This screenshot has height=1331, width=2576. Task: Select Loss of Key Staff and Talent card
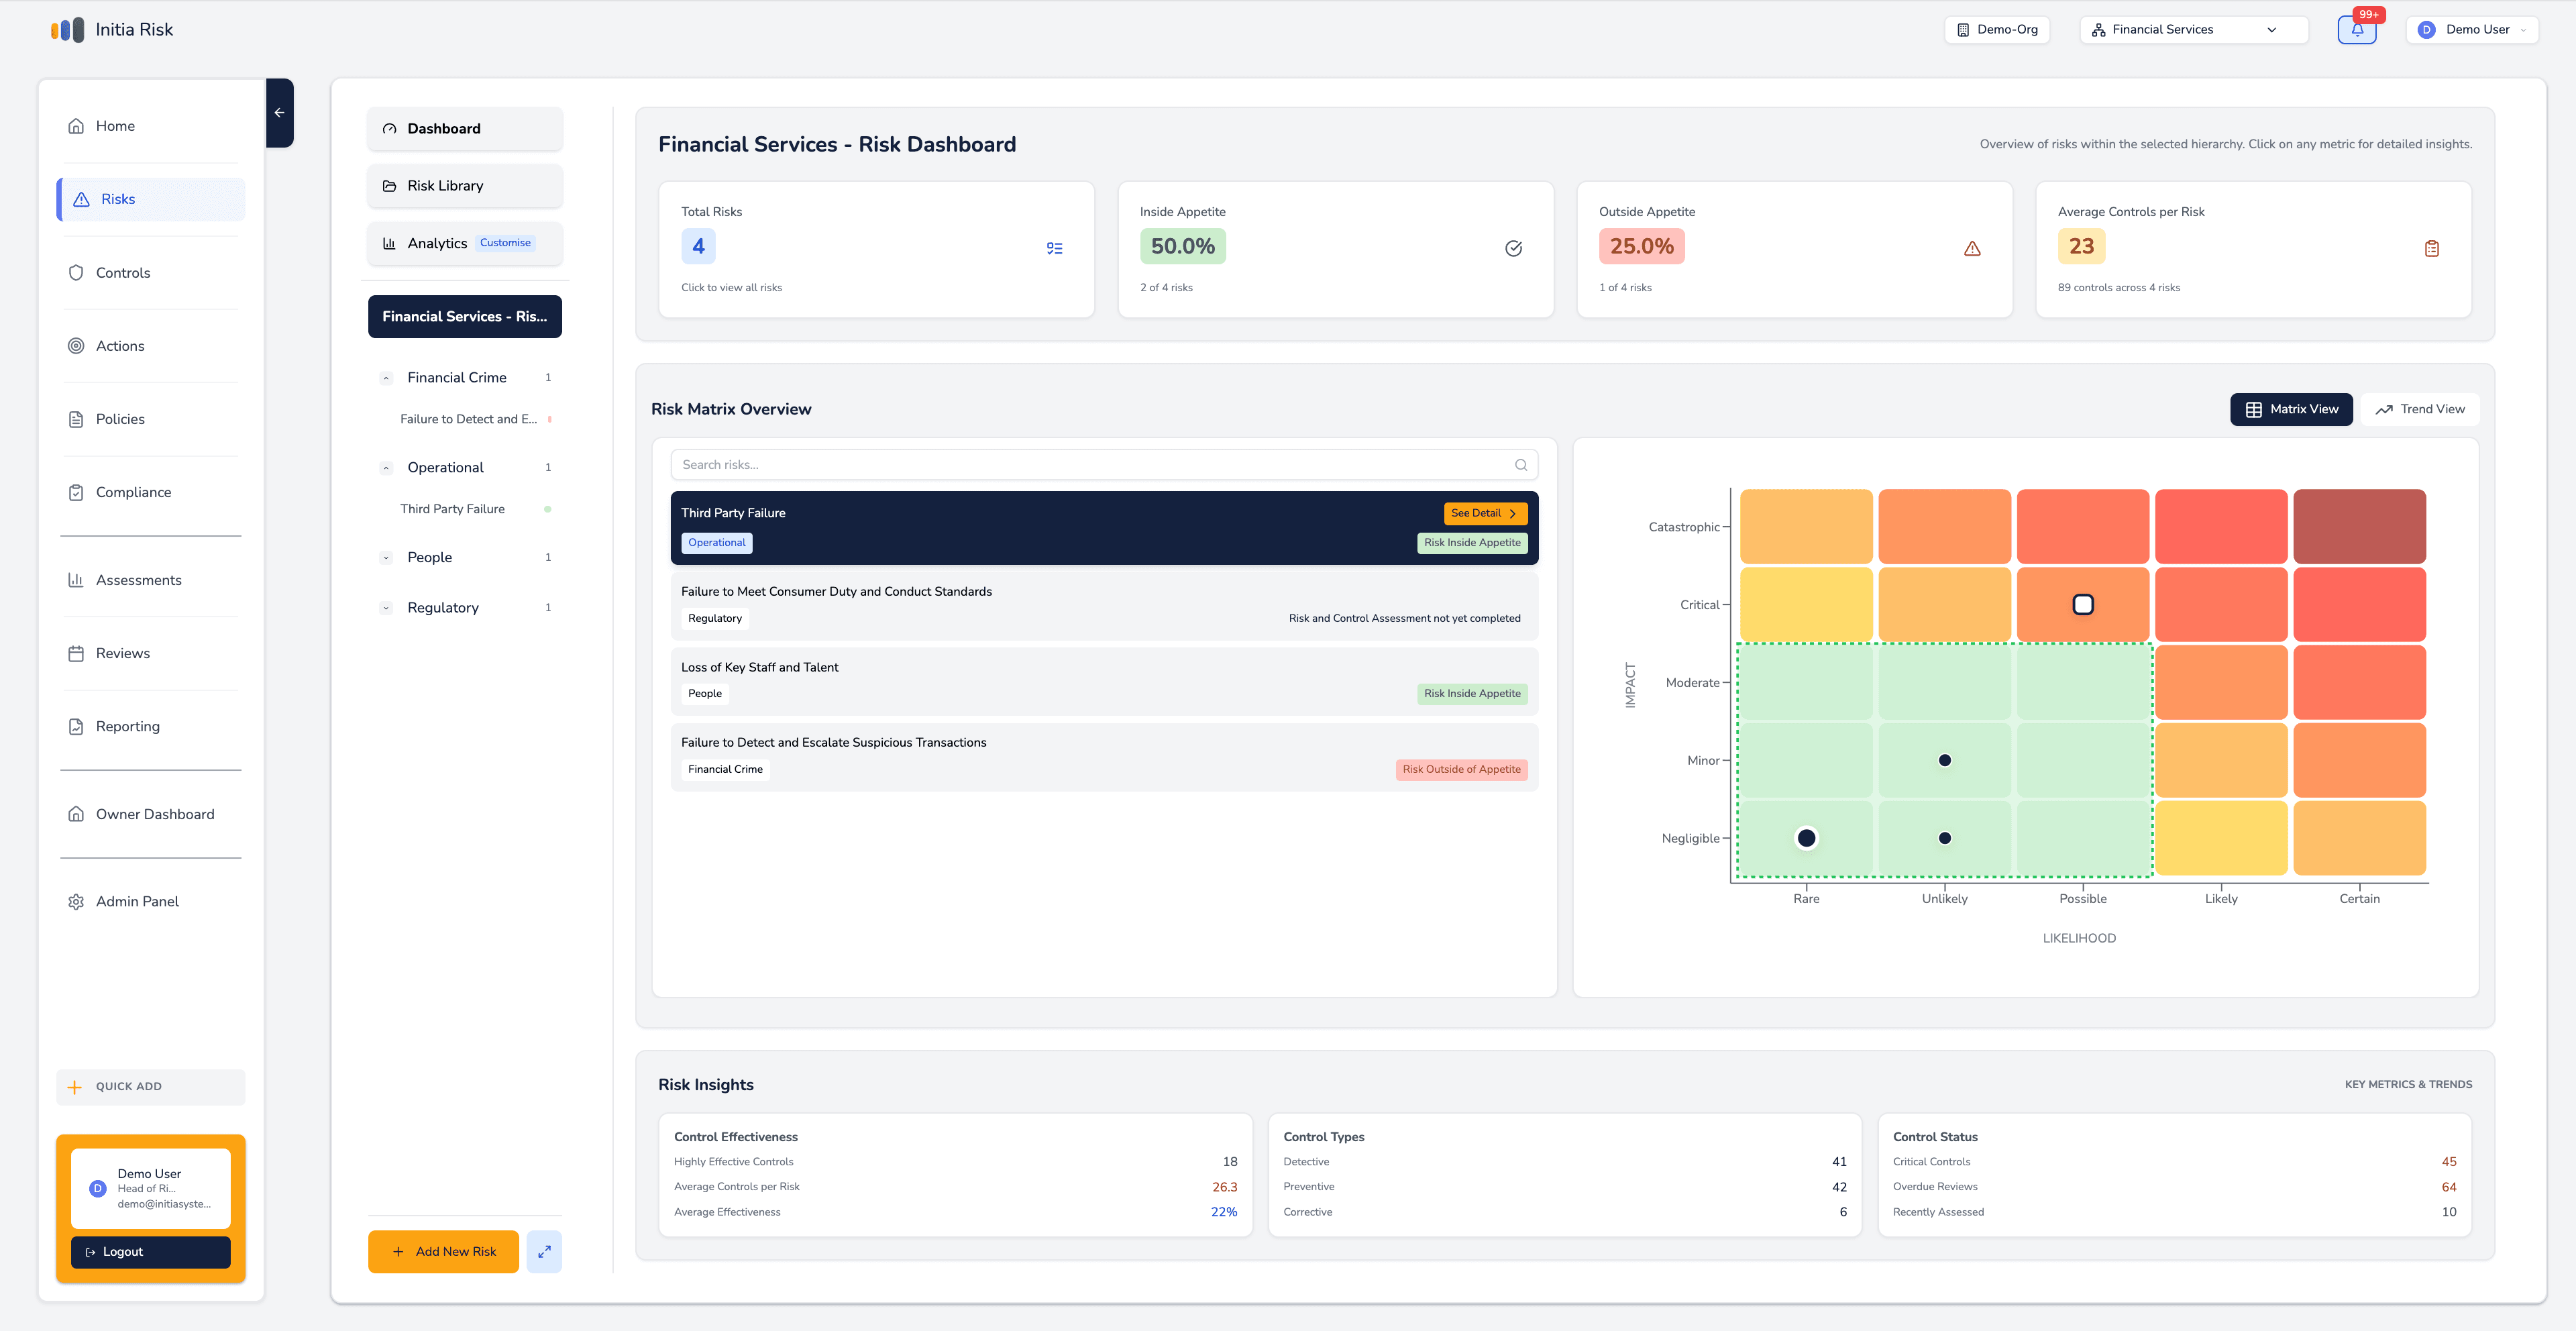click(1104, 681)
